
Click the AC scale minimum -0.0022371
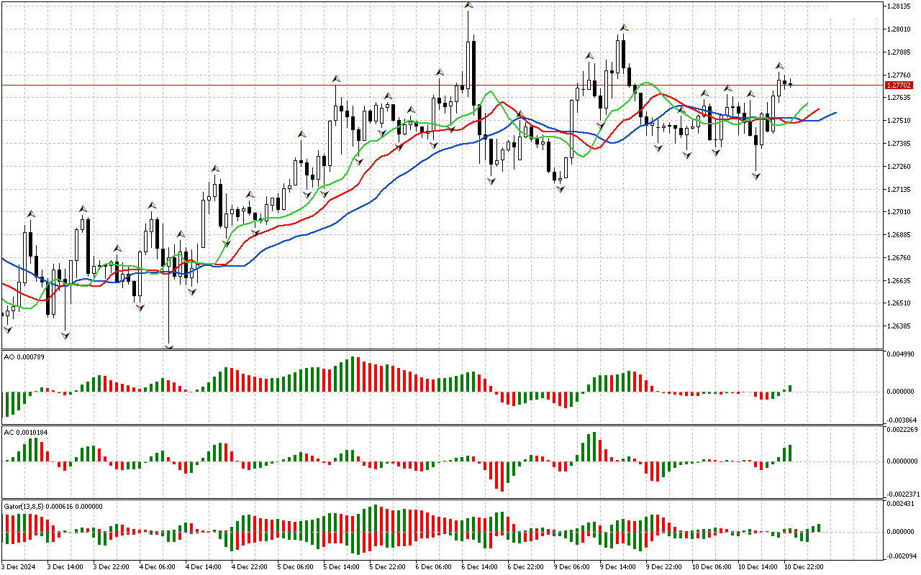902,494
